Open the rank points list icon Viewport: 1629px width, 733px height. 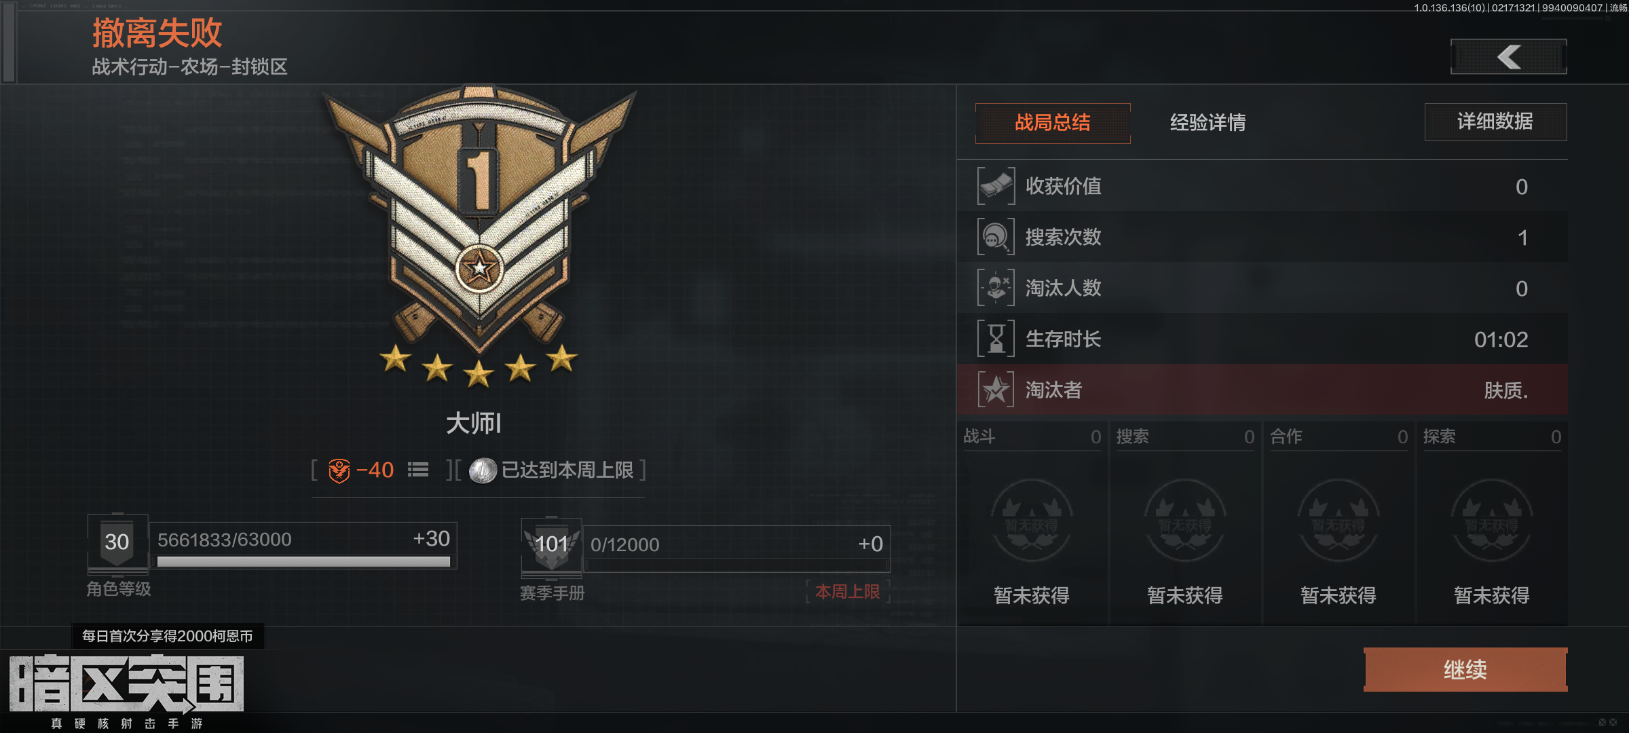tap(418, 470)
